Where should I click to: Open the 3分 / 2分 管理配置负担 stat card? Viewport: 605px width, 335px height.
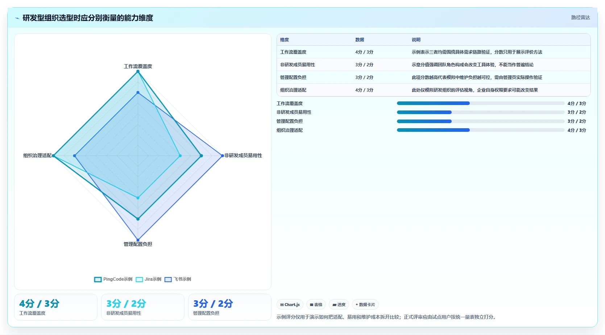click(x=230, y=307)
